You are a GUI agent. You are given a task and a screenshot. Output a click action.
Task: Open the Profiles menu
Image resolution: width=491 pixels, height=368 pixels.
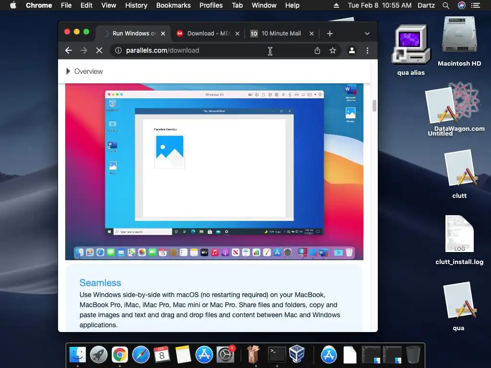211,5
